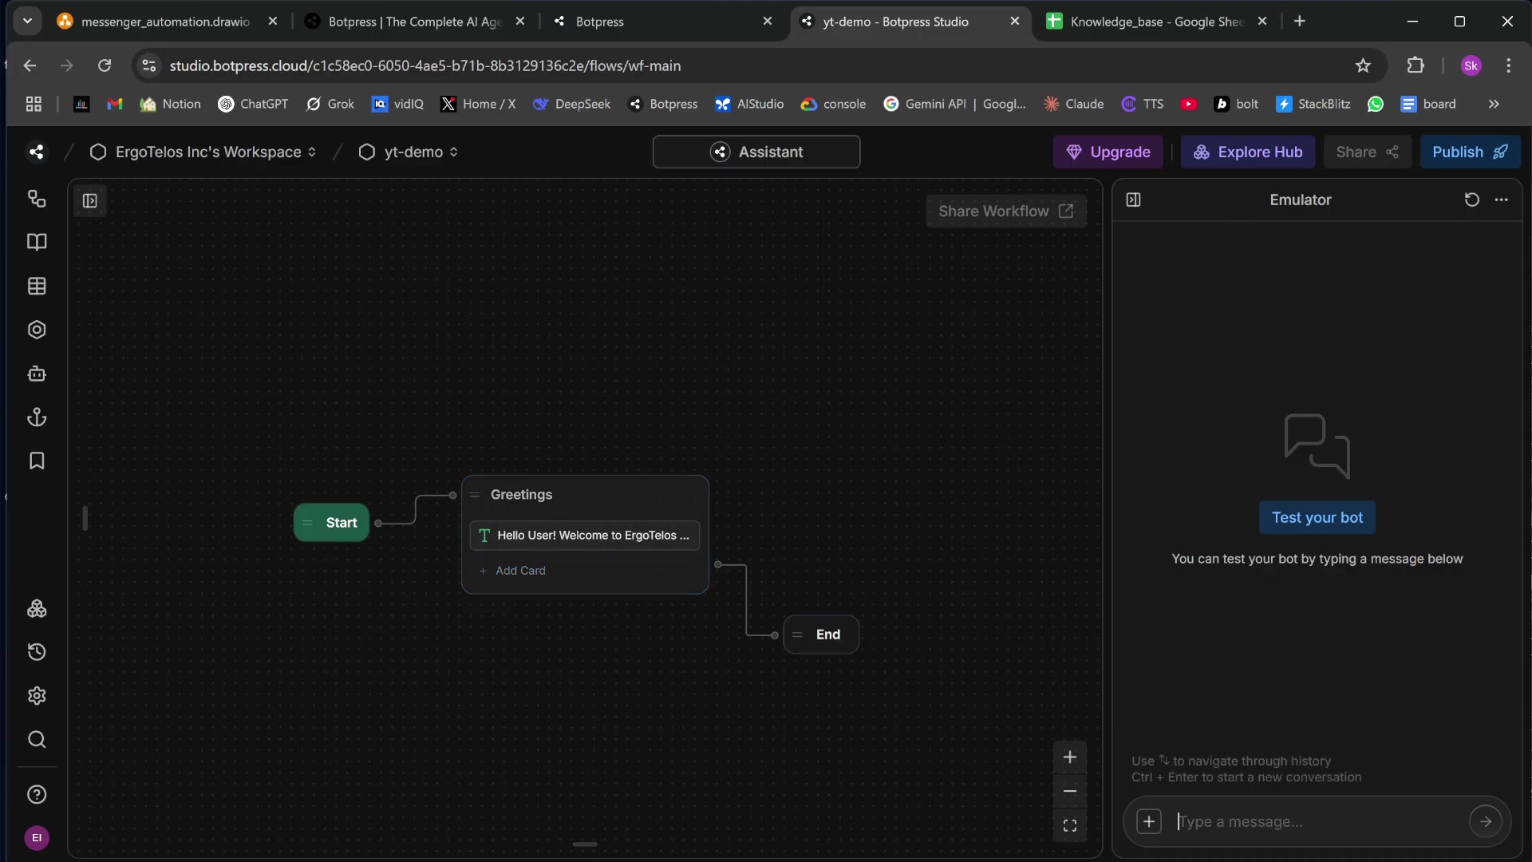Open a new browser tab
The image size is (1532, 862).
click(1300, 22)
